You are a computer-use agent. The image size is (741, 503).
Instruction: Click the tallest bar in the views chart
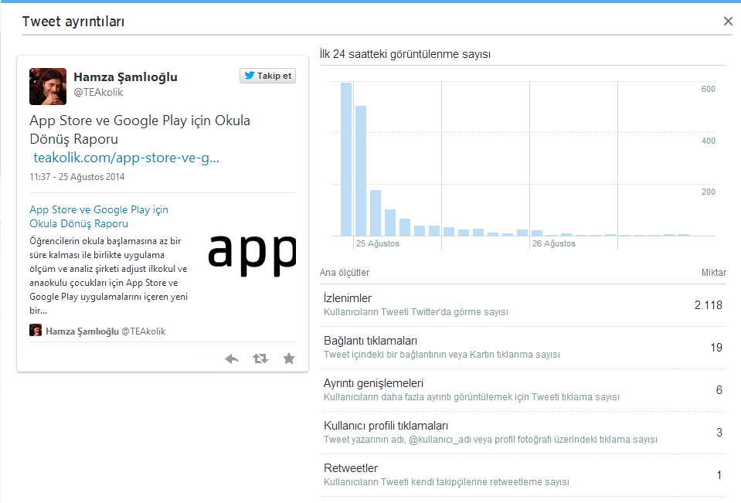tap(346, 159)
